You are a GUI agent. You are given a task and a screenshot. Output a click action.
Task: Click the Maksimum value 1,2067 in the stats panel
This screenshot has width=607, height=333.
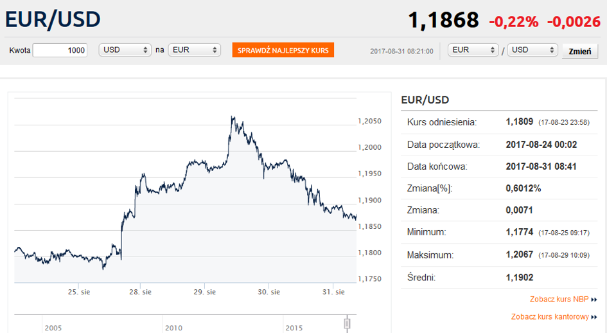pyautogui.click(x=519, y=255)
